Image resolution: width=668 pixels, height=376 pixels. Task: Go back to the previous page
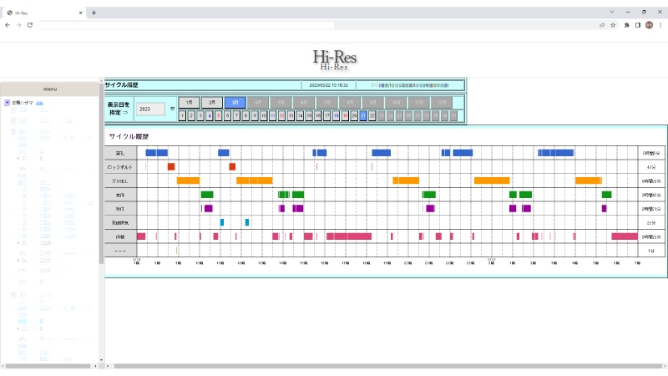8,25
